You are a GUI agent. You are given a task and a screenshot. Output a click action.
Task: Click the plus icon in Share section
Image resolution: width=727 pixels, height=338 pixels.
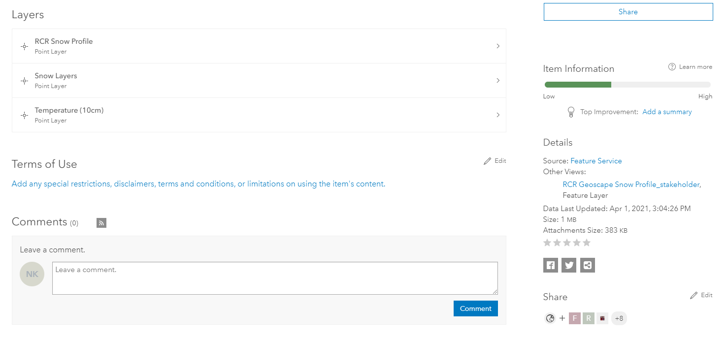coord(562,318)
